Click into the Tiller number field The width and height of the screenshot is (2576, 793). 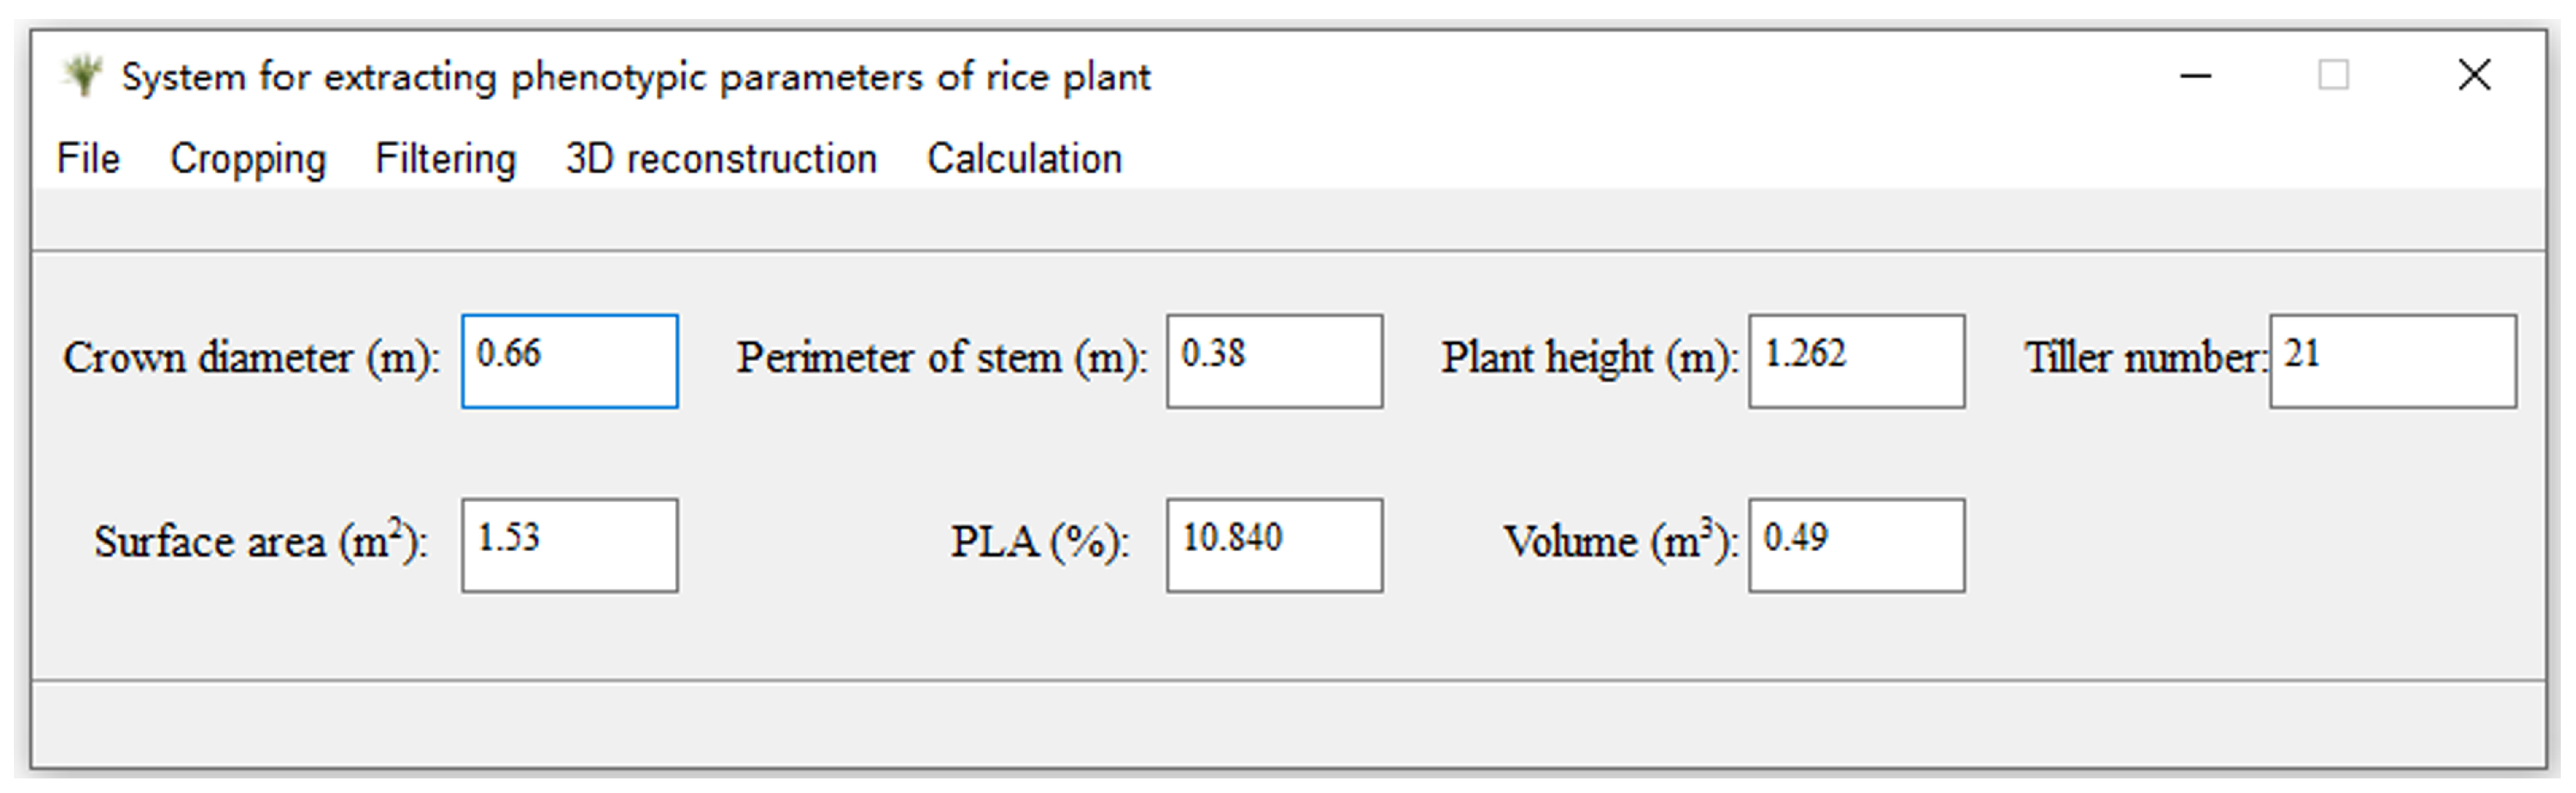pyautogui.click(x=2392, y=361)
